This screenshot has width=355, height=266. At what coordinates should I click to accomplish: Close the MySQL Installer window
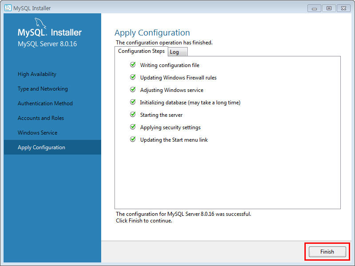coord(343,8)
